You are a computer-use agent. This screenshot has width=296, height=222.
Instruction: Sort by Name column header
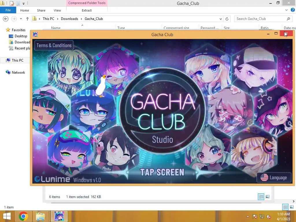(56, 28)
